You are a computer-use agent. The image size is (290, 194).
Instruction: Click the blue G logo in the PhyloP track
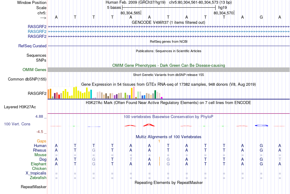coord(261,125)
